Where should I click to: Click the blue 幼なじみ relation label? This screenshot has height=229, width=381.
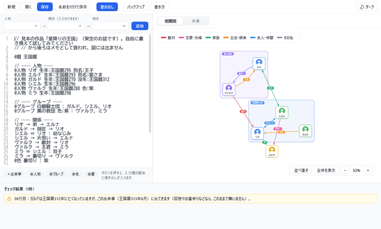270,123
